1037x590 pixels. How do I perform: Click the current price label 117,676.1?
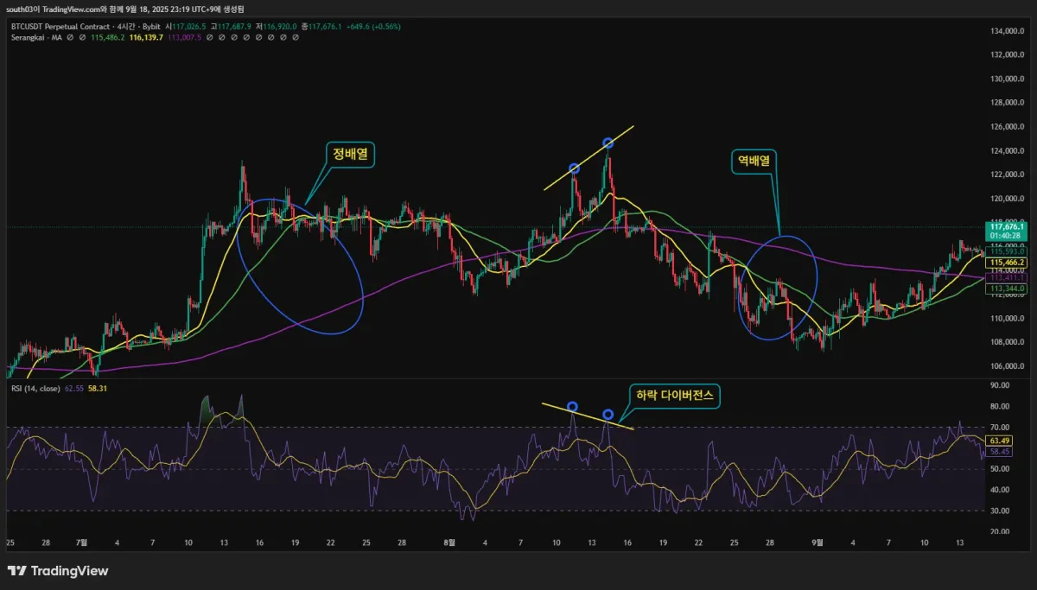[x=1007, y=227]
